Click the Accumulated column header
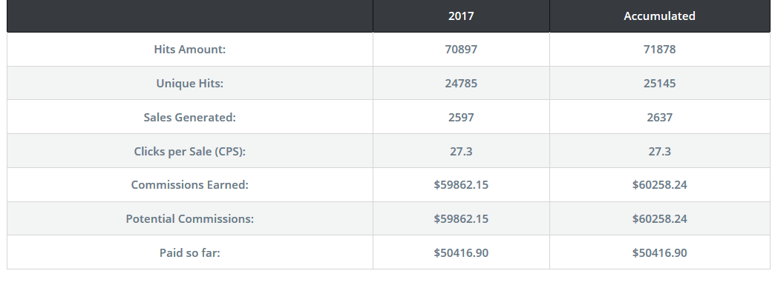This screenshot has width=775, height=285. [659, 16]
